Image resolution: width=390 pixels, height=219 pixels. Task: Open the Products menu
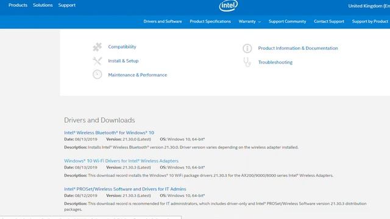point(18,5)
